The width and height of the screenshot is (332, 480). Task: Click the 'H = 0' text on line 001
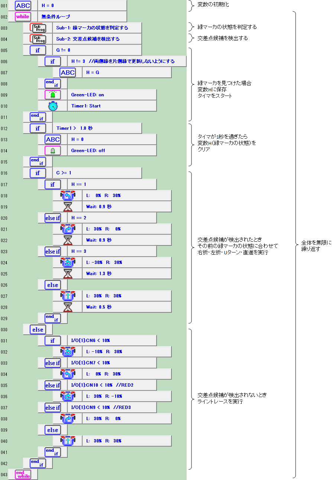pyautogui.click(x=48, y=6)
